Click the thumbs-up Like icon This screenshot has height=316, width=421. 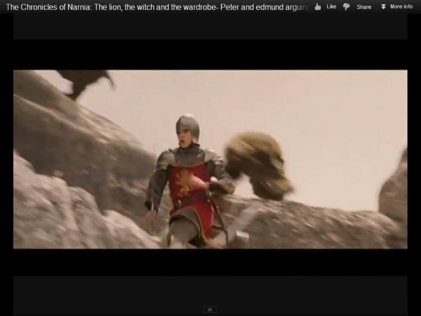(x=318, y=7)
